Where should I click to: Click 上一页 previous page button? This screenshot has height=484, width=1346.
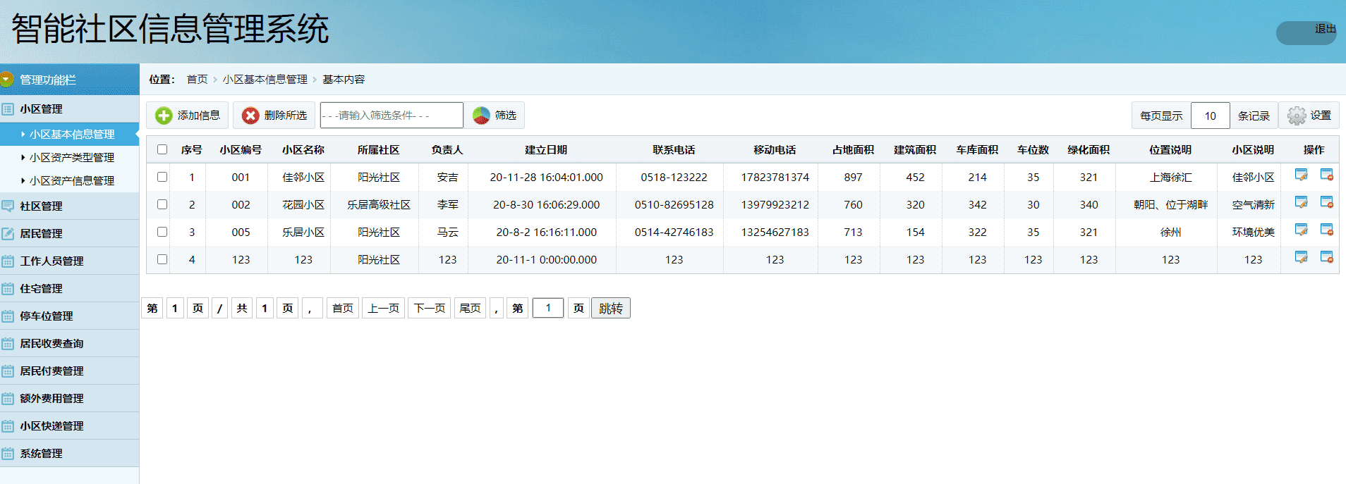[384, 309]
